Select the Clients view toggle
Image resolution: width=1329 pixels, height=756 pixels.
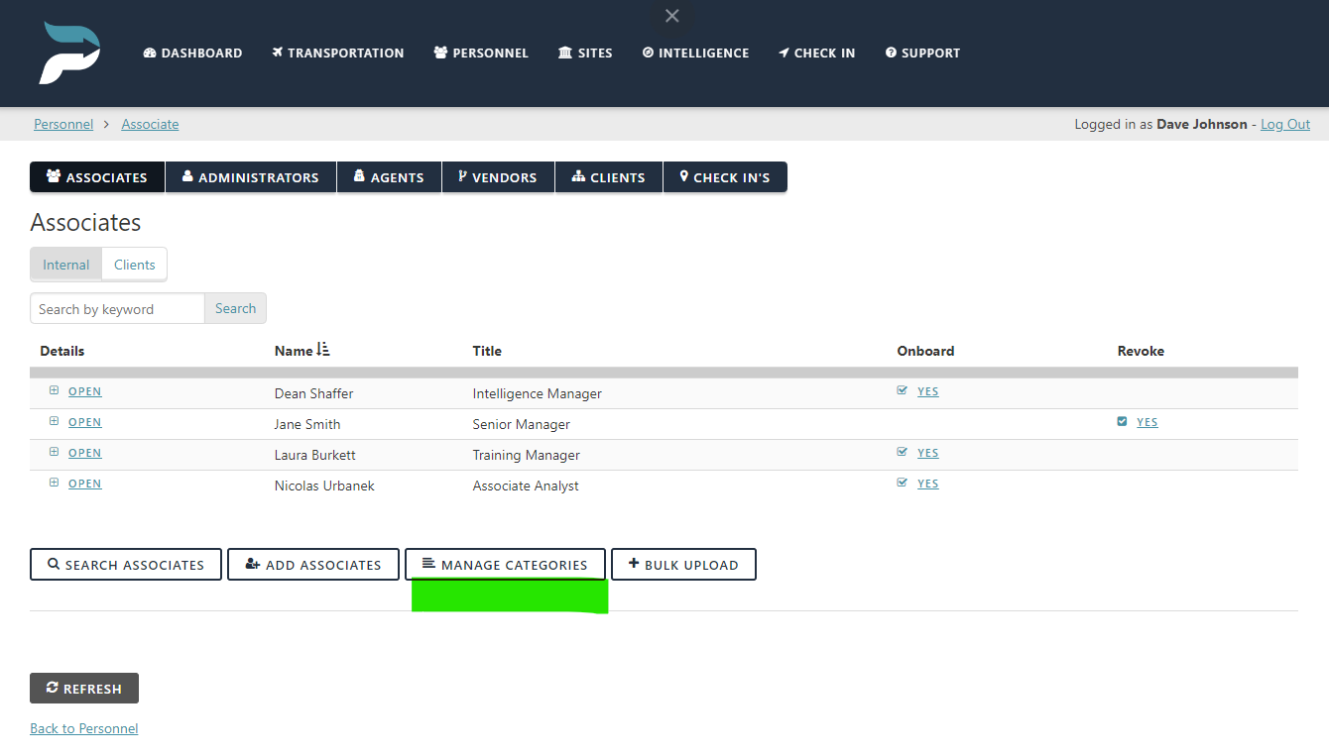134,264
